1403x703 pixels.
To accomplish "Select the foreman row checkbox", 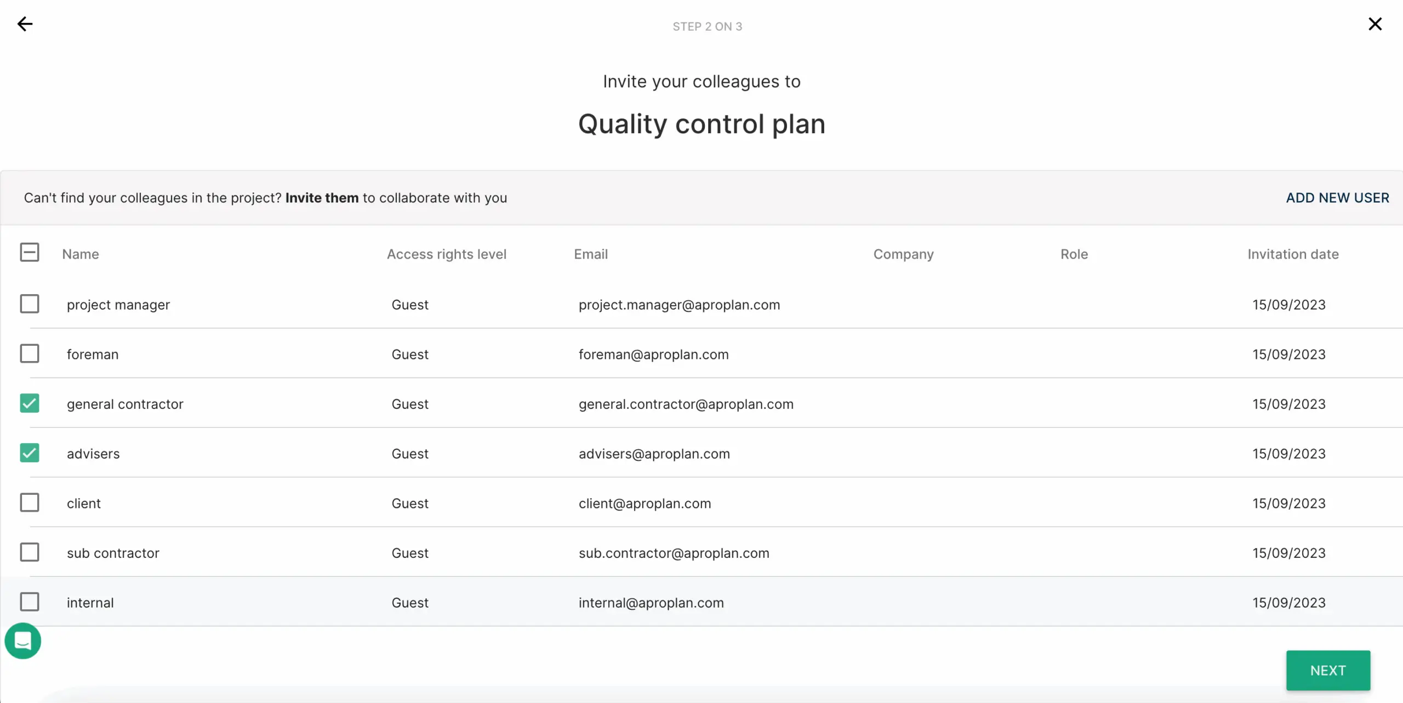I will (30, 354).
